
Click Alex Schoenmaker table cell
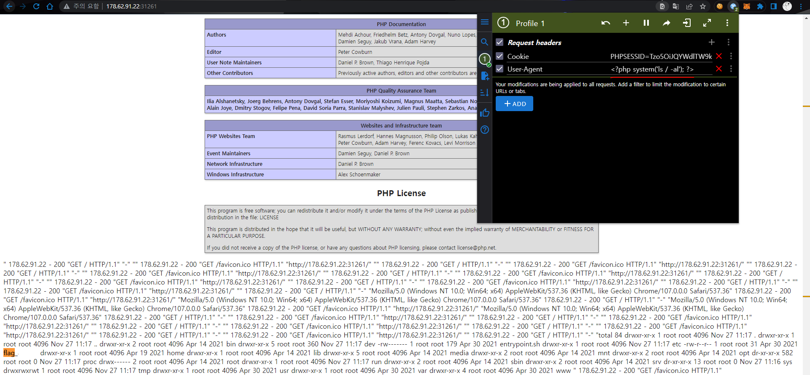[359, 174]
